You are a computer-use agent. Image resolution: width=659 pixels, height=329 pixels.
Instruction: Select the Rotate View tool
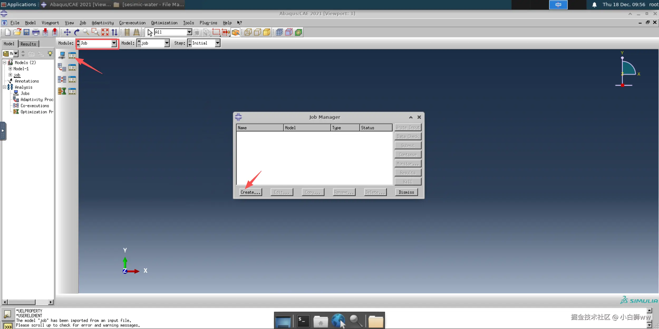[77, 32]
